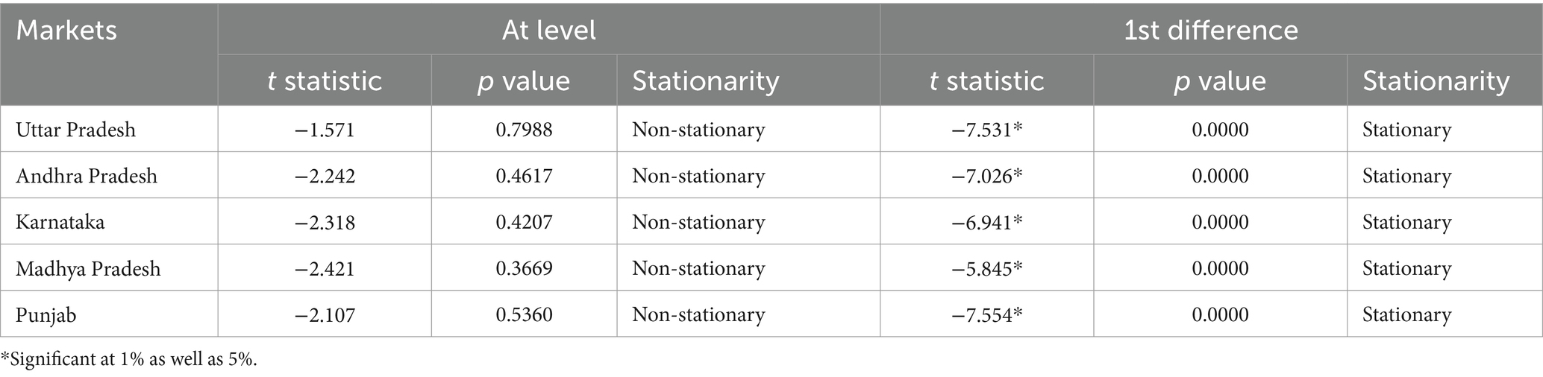This screenshot has height=377, width=1543.
Task: Select the 1st difference header cell
Action: point(1211,30)
